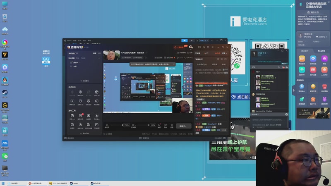331x186 pixels.
Task: Open the WeChat desktop icon
Action: (x=5, y=156)
